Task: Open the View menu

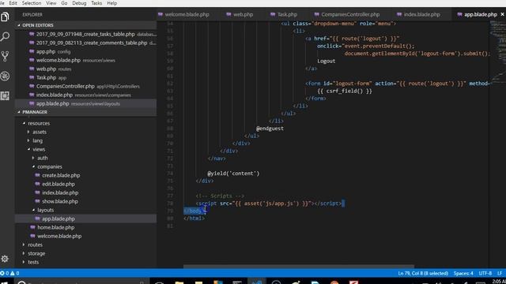Action: tap(51, 3)
